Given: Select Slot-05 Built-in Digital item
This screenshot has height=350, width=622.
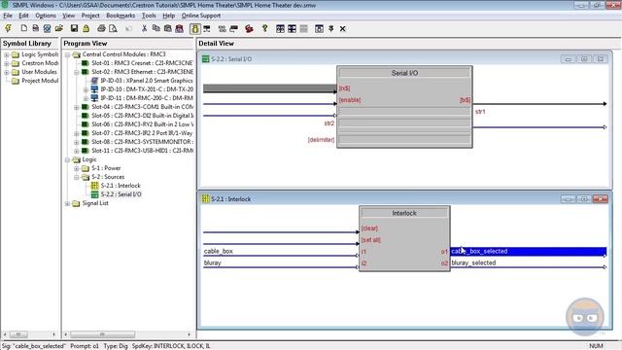Looking at the screenshot, I should point(143,116).
